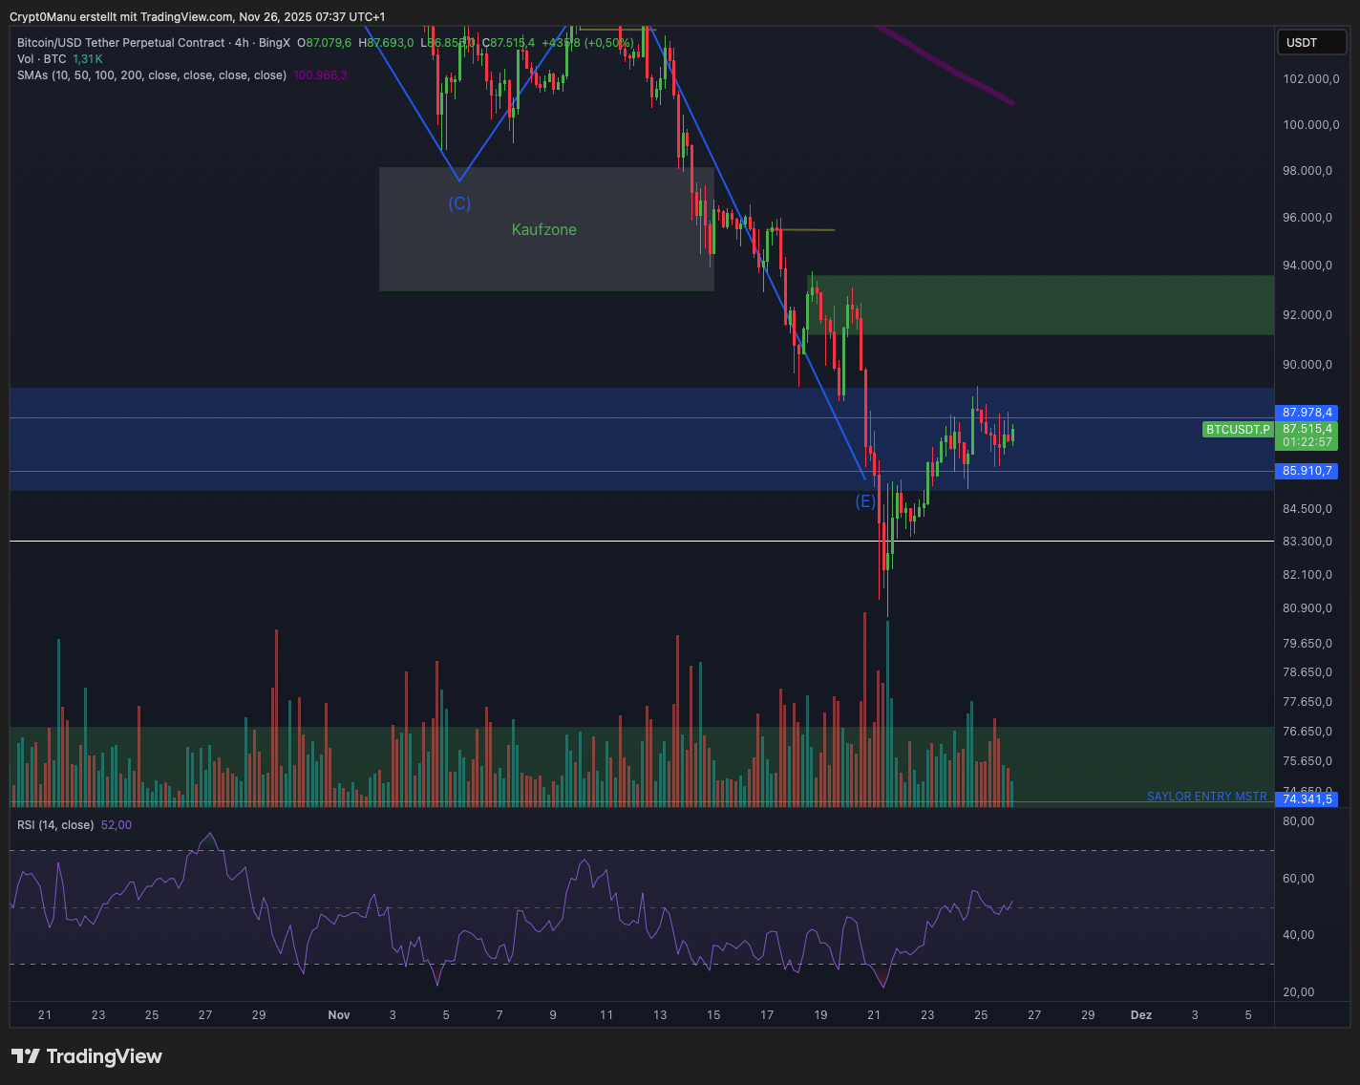Open the SMAs indicator legend
The height and width of the screenshot is (1085, 1360).
pyautogui.click(x=151, y=75)
